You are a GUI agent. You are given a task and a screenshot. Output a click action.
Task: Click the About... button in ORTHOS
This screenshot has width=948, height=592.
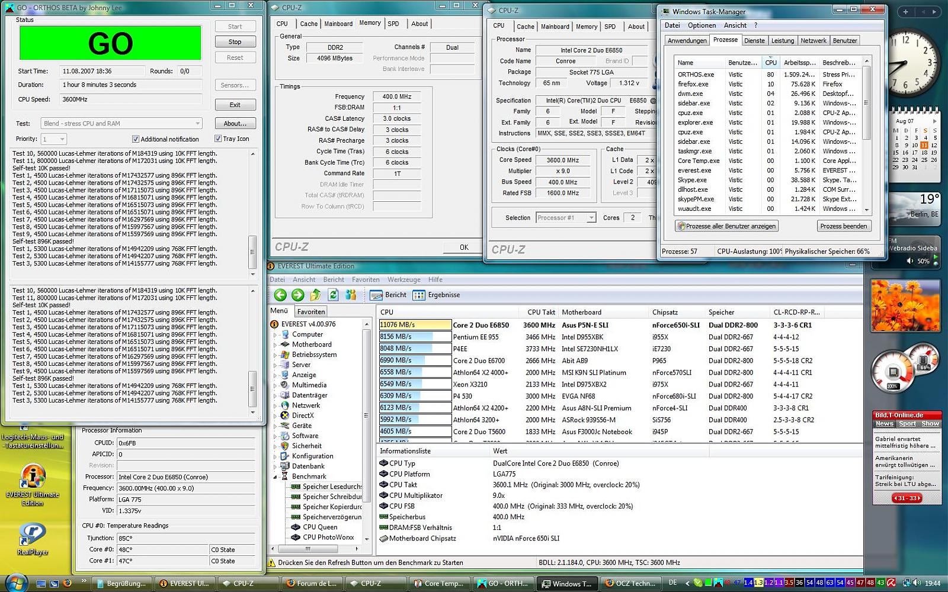click(235, 123)
